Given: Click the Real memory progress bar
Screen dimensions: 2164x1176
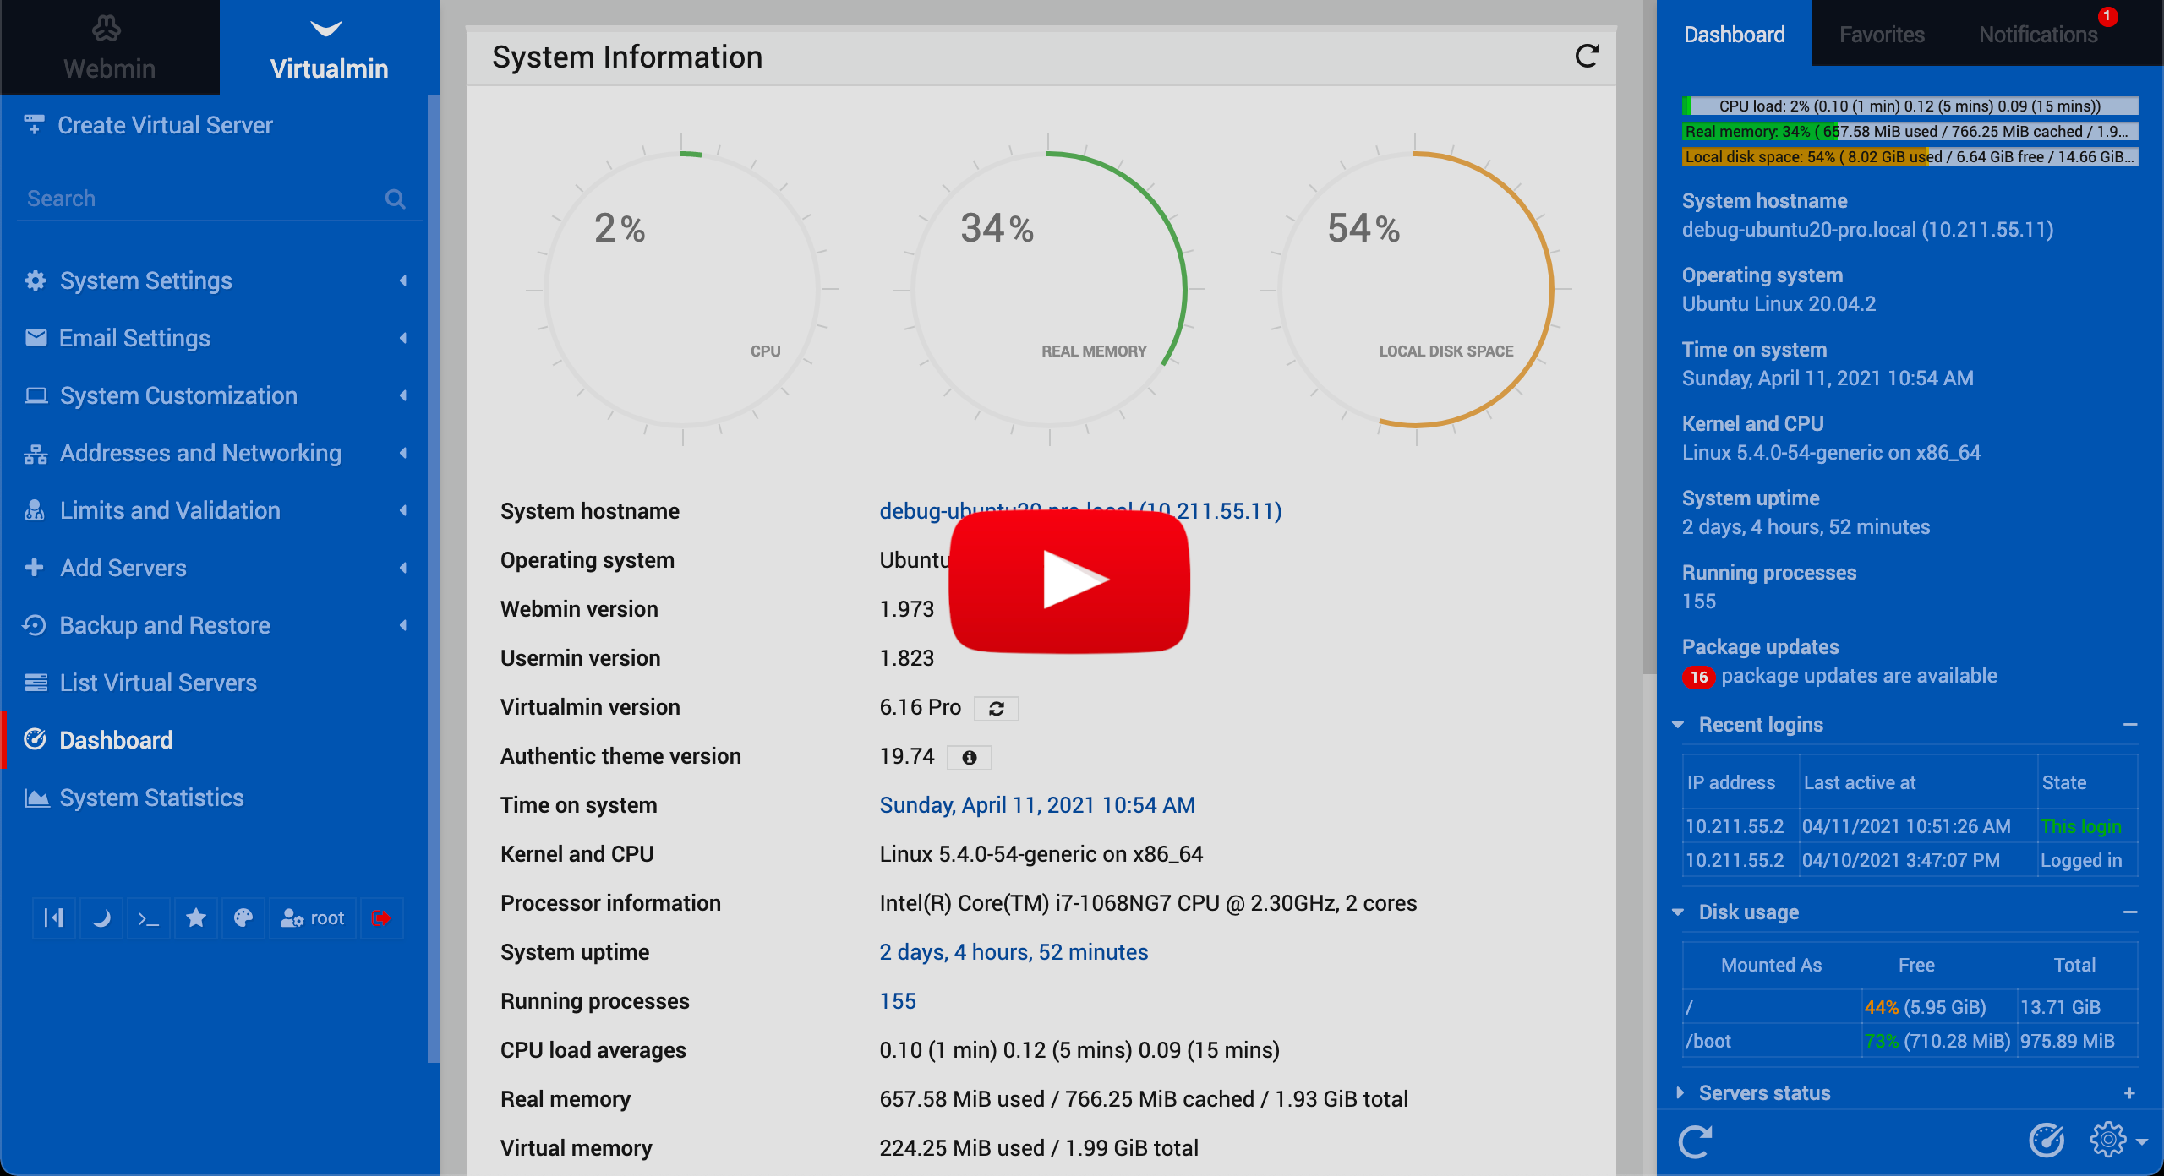Looking at the screenshot, I should 1910,131.
